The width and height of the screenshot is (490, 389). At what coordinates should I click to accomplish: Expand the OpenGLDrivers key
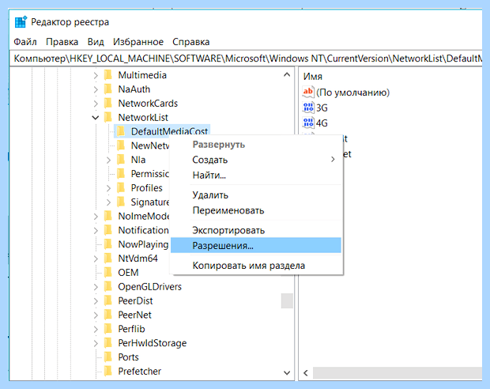coord(96,287)
